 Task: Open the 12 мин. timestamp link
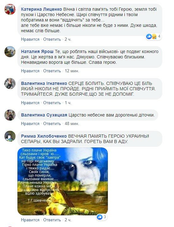[72, 71]
